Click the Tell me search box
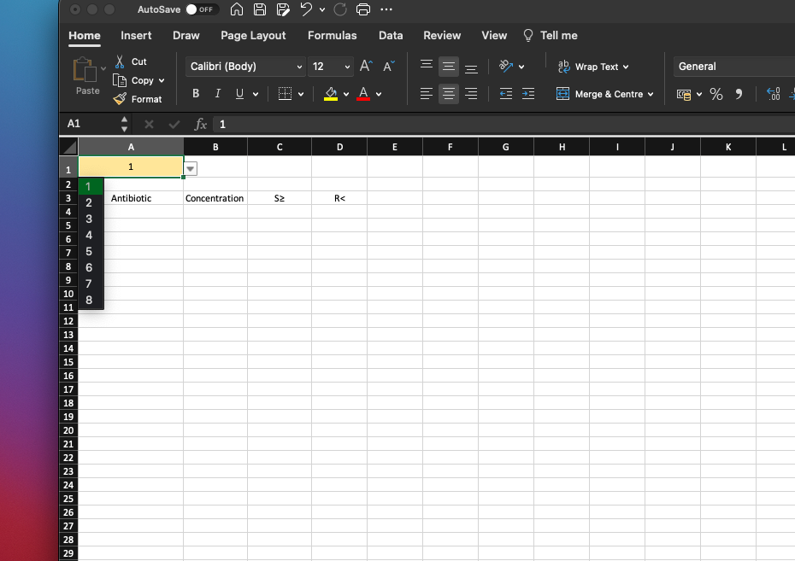This screenshot has width=795, height=561. 551,36
